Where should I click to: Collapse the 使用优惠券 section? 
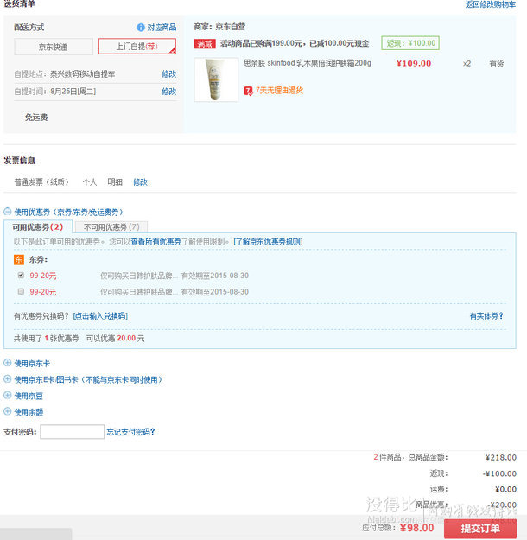[x=7, y=212]
